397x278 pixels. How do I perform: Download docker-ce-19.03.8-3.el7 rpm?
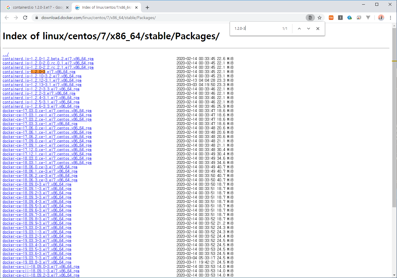click(x=37, y=262)
